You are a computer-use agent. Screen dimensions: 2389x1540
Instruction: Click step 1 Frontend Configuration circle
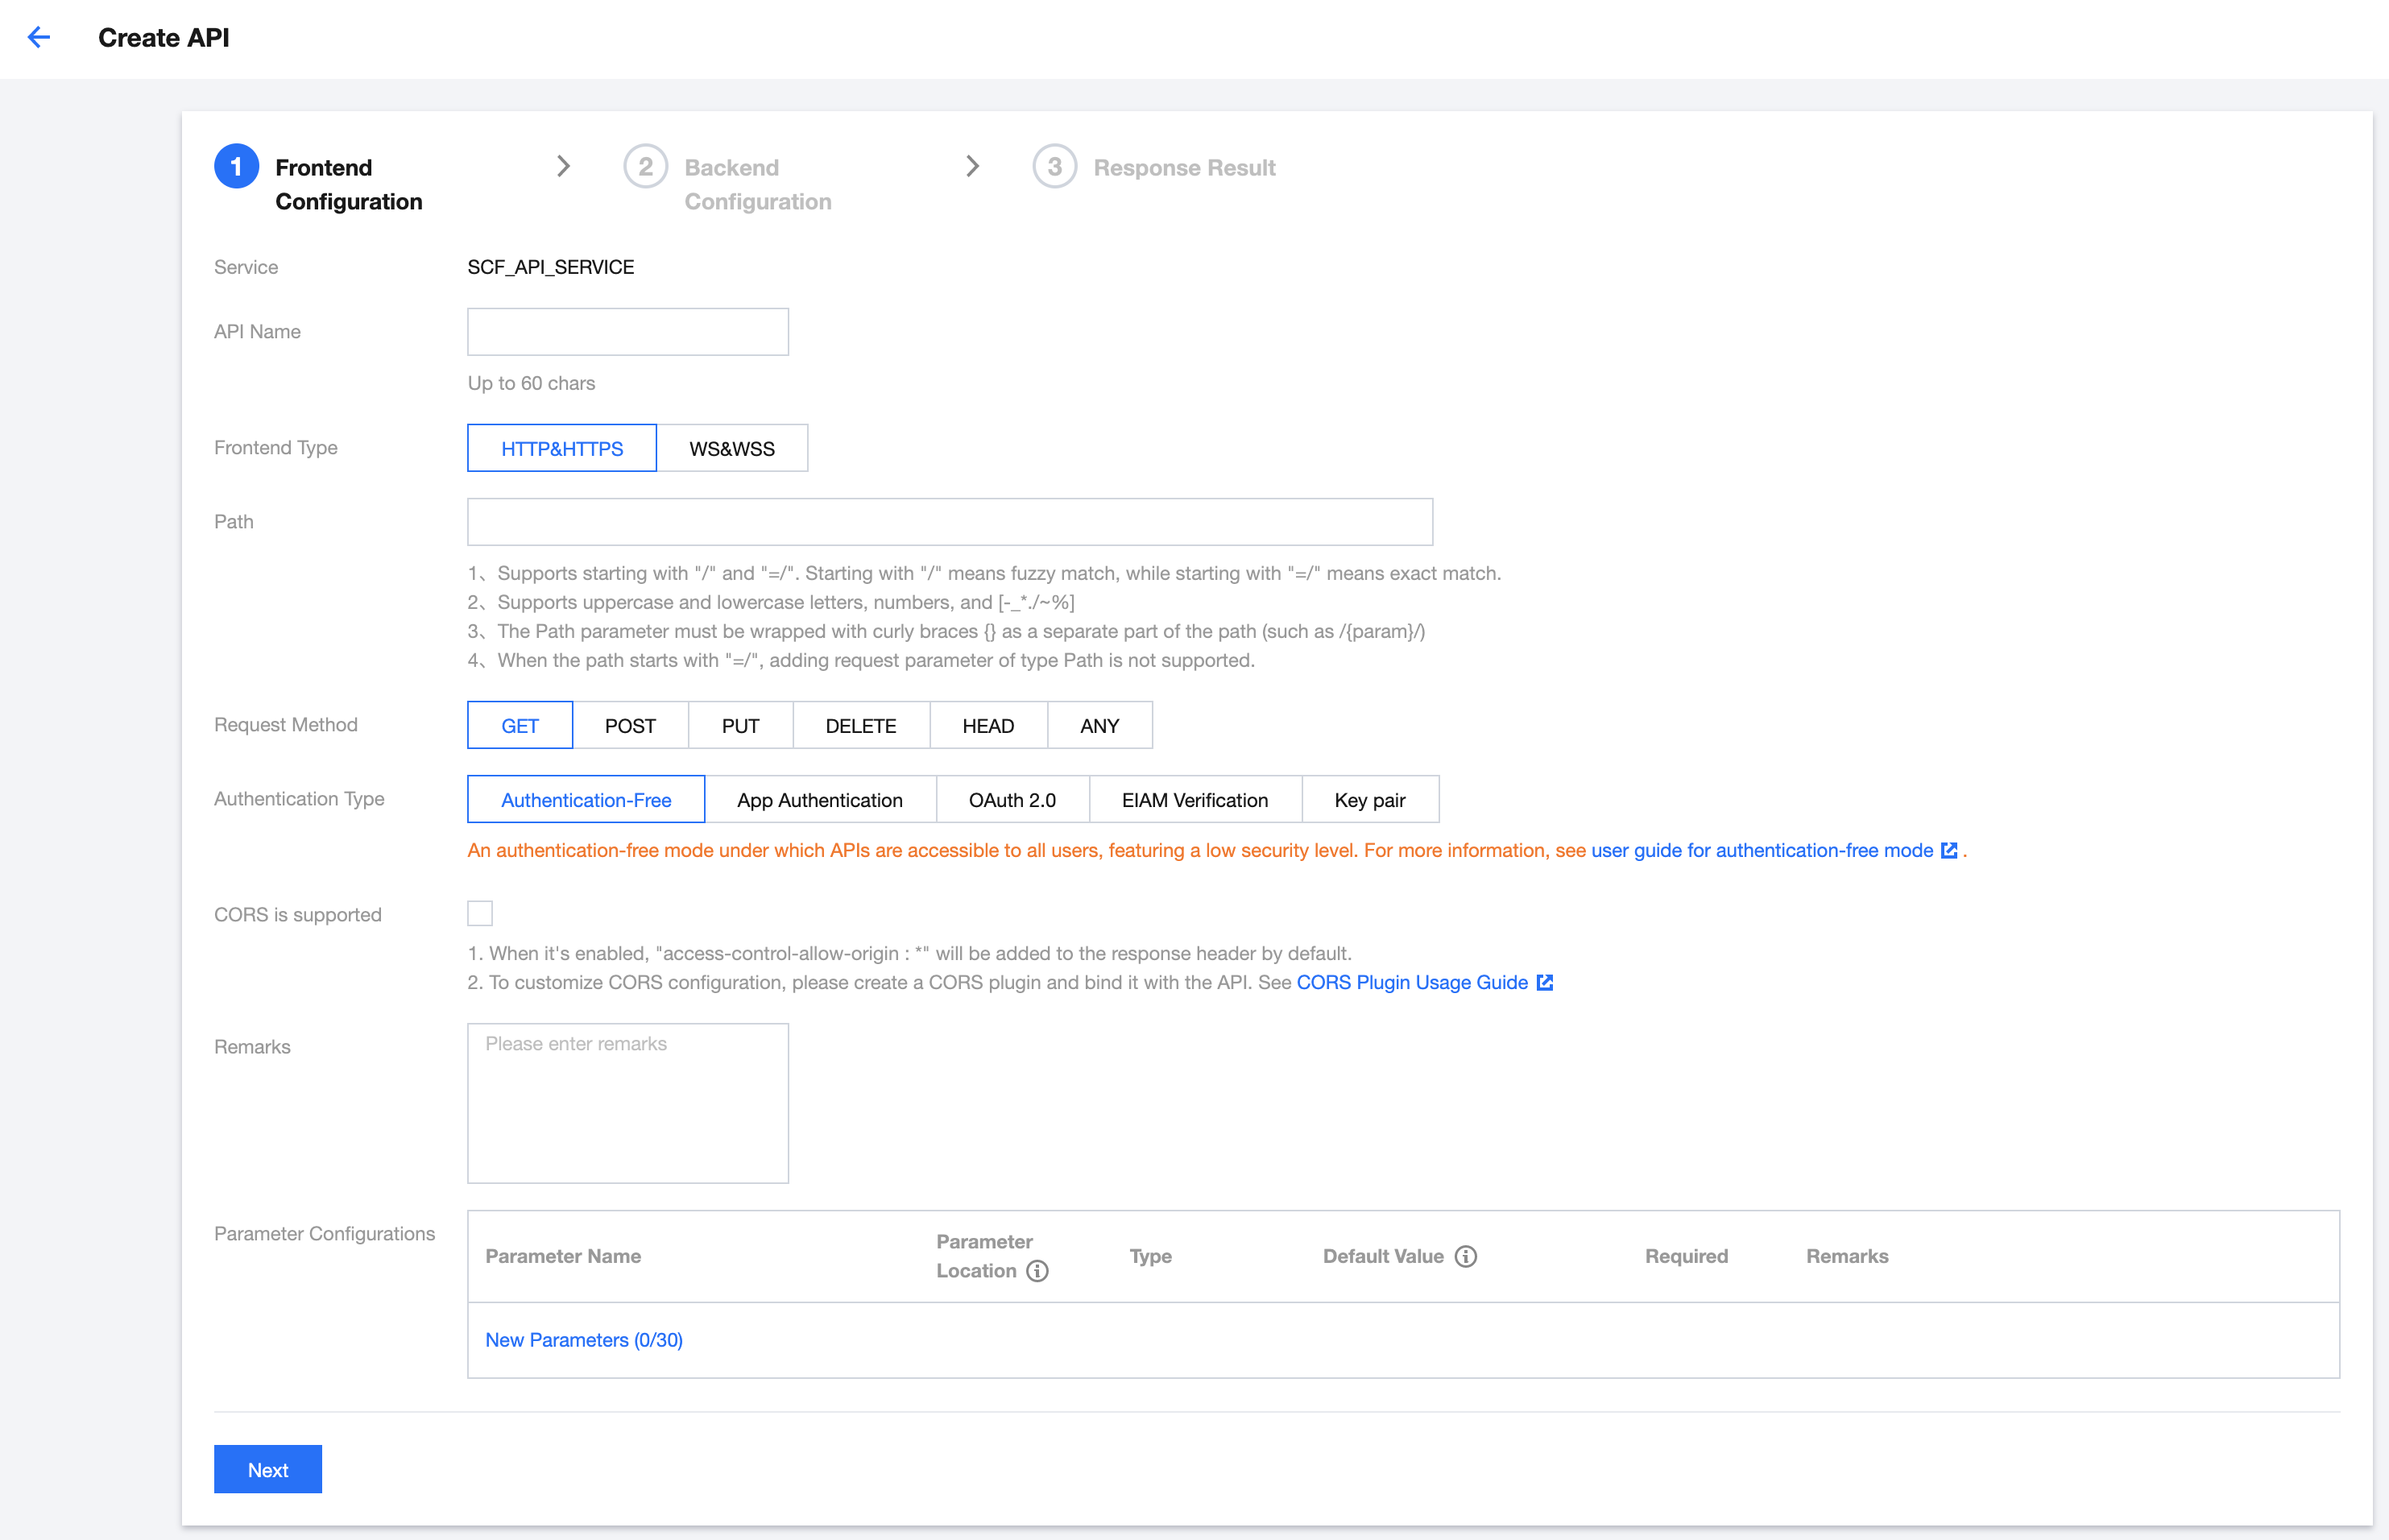[x=236, y=167]
